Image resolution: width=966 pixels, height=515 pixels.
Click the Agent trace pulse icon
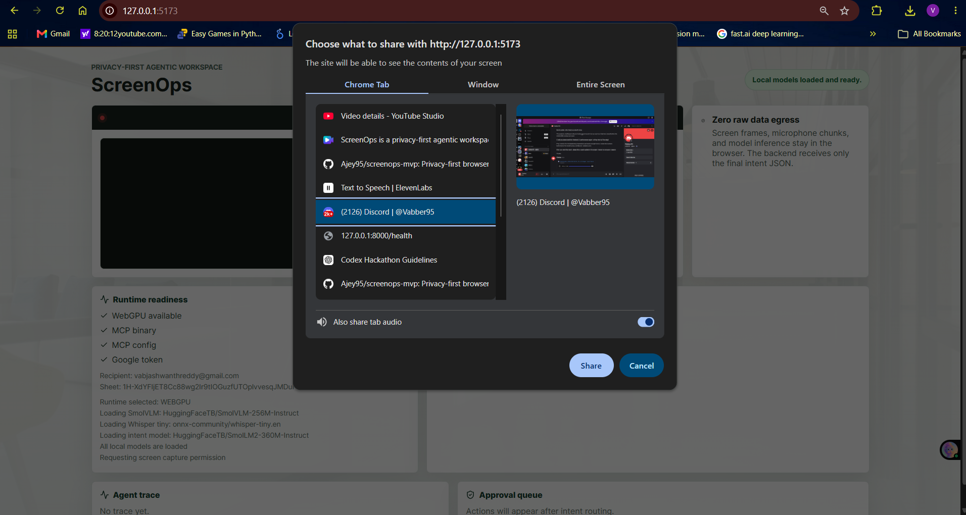click(105, 495)
